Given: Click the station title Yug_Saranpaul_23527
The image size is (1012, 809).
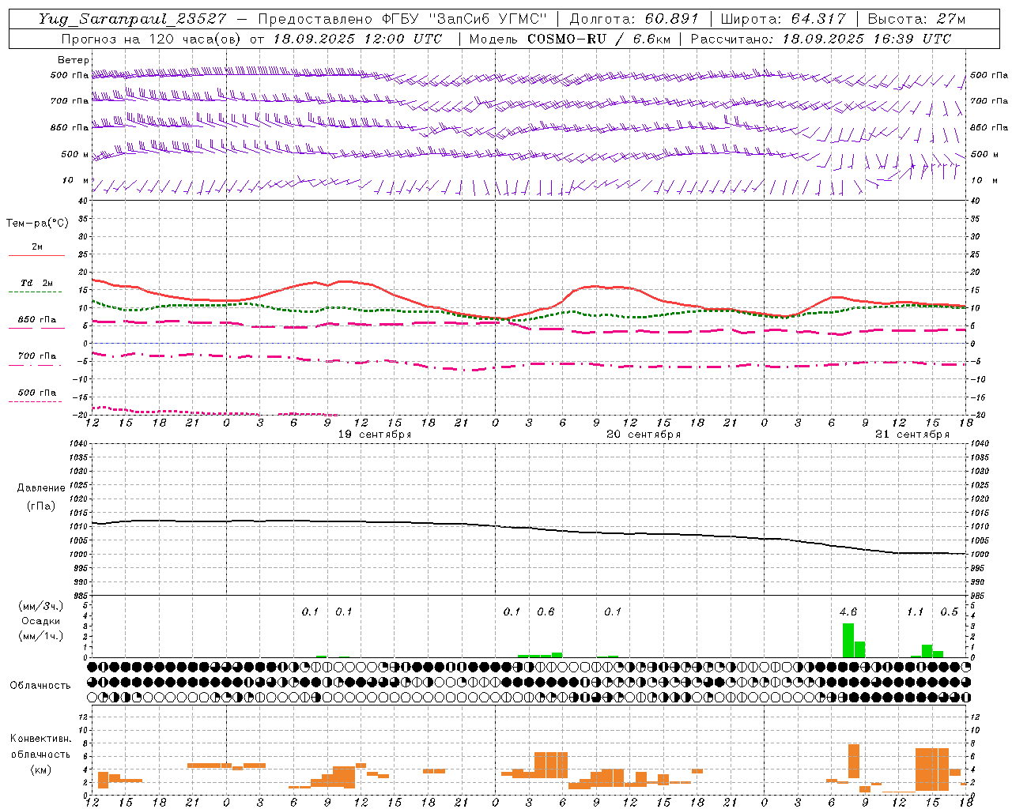Looking at the screenshot, I should point(132,19).
